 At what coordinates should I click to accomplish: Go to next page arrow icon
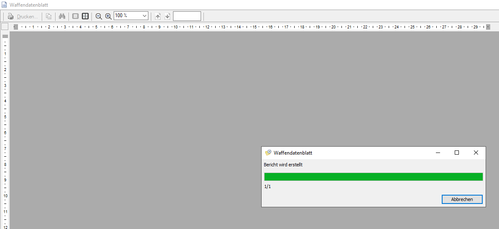pos(167,16)
